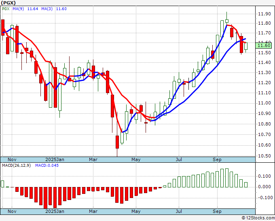Click the 10.50 price axis label

point(264,156)
